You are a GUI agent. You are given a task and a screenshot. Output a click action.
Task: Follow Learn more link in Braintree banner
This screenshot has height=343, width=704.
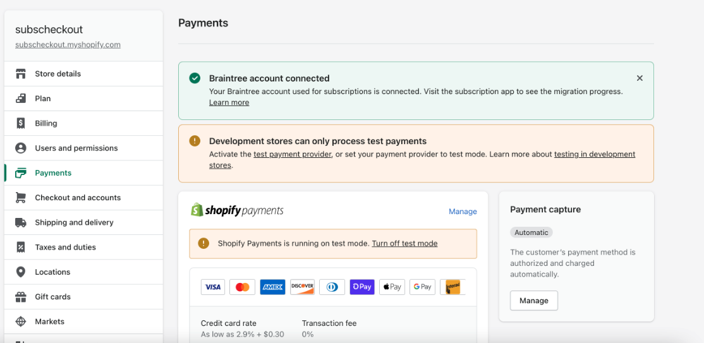tap(229, 103)
